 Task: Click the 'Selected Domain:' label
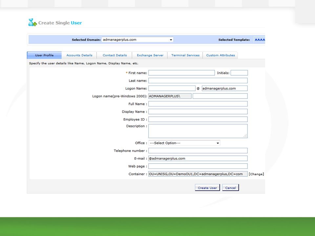click(86, 40)
